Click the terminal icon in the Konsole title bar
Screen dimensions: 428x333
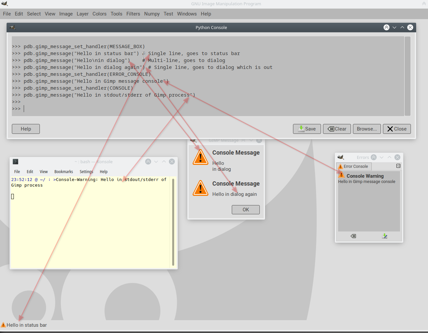(15, 162)
